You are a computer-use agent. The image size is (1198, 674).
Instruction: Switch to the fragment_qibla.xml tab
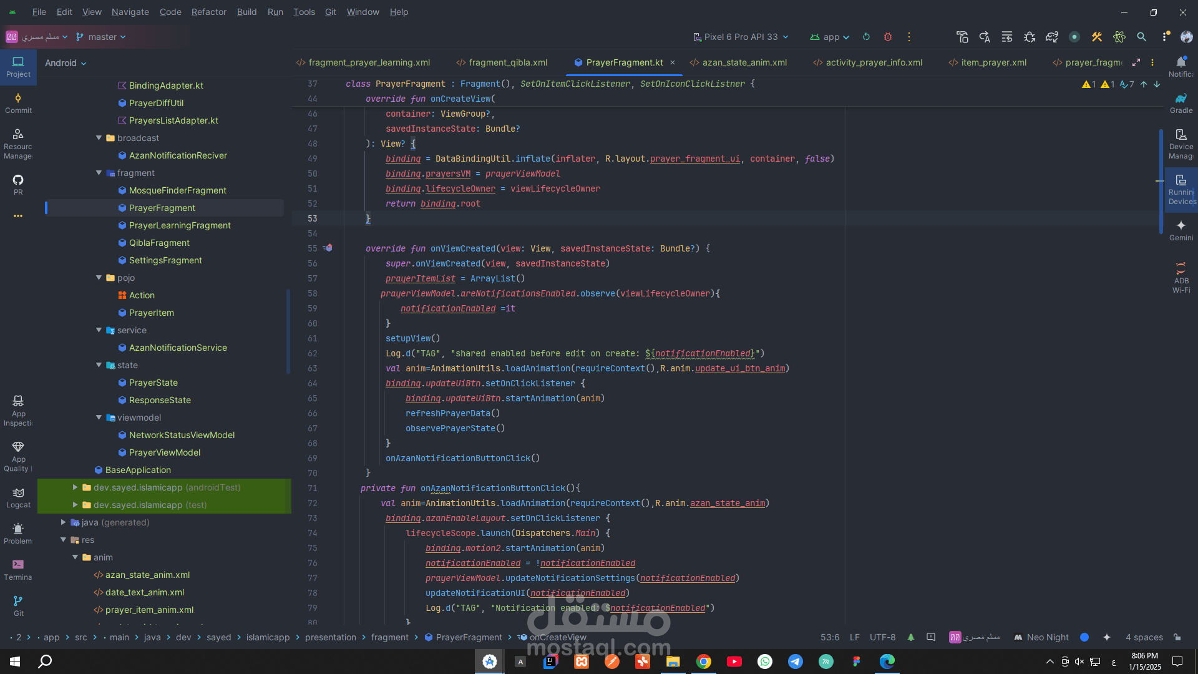click(x=507, y=62)
